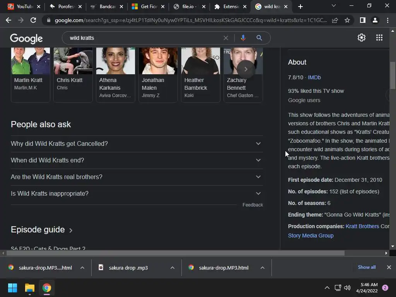Expand 'Why did Wild Kratts get Cancelled?'

pyautogui.click(x=137, y=144)
